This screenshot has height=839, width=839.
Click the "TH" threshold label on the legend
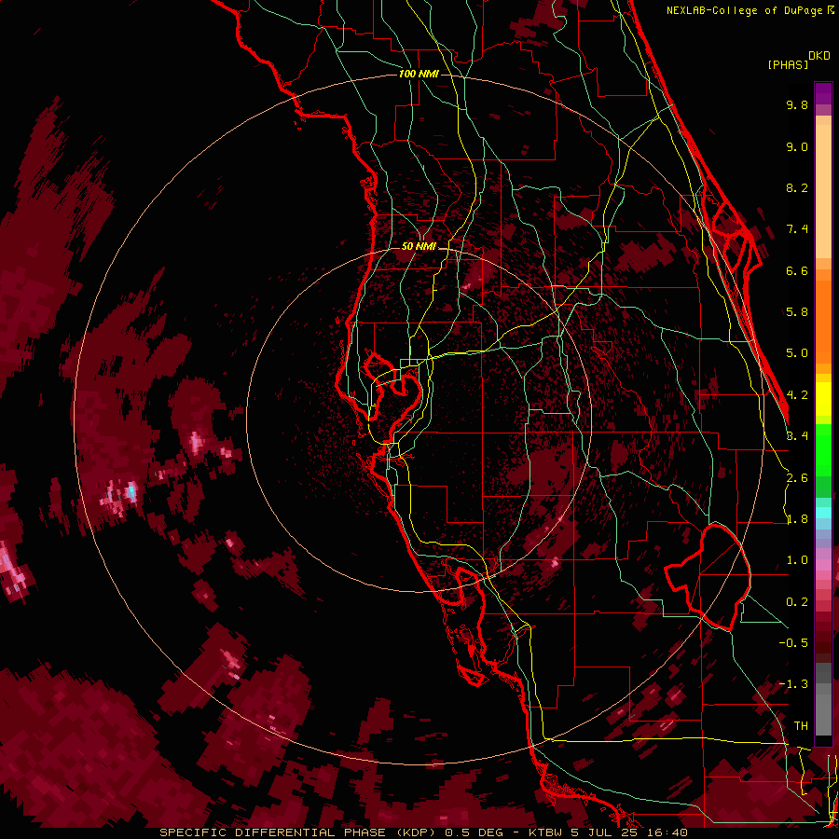click(801, 726)
